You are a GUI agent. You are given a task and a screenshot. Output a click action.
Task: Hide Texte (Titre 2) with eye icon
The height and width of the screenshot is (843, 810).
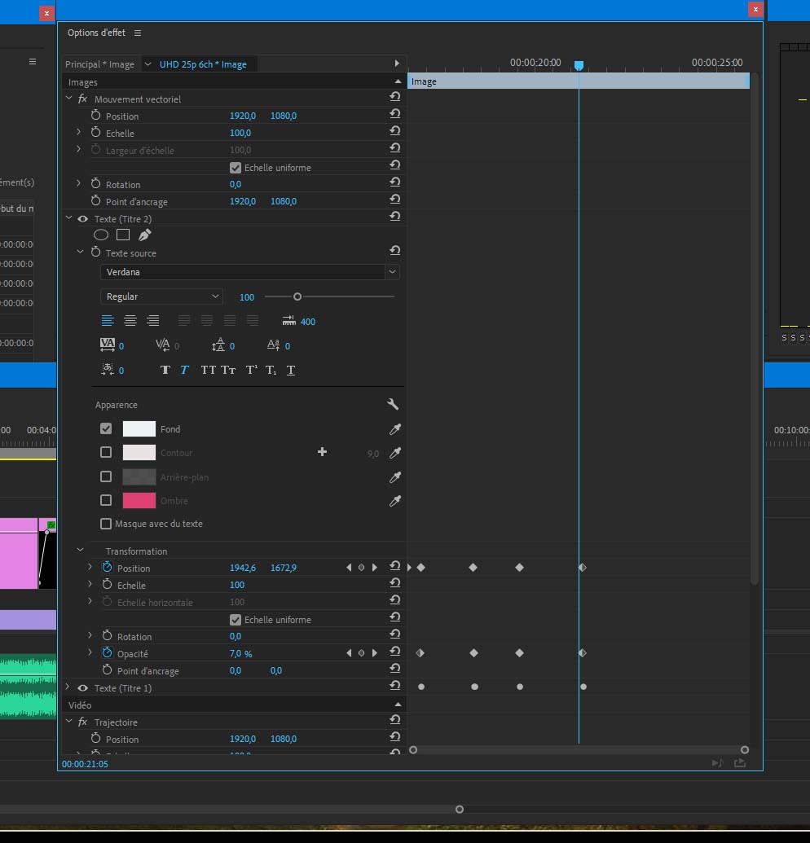[x=82, y=219]
